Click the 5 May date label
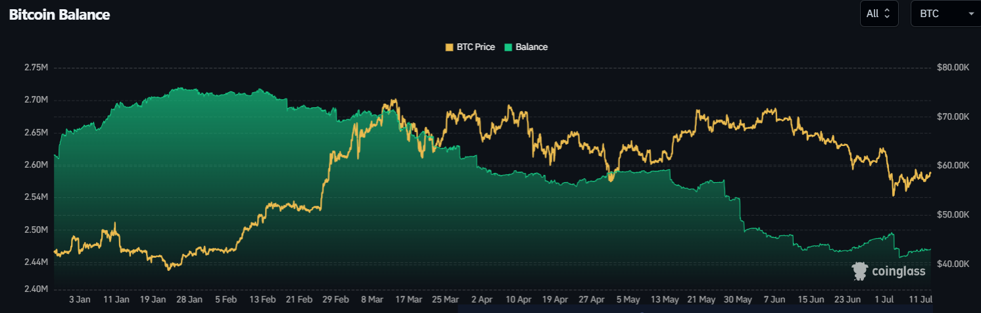Screen dimensions: 981x313 coord(628,299)
